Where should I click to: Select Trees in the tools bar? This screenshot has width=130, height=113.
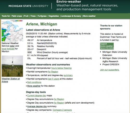[33, 16]
